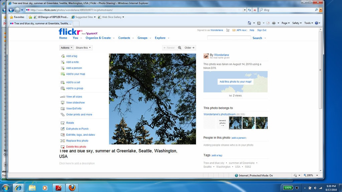Click the Explore nav item
The image size is (342, 192).
coord(160,38)
